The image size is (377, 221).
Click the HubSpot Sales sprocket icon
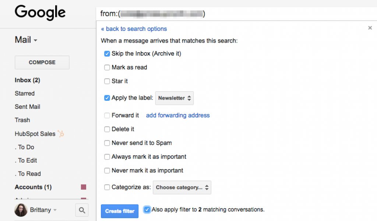tap(61, 134)
